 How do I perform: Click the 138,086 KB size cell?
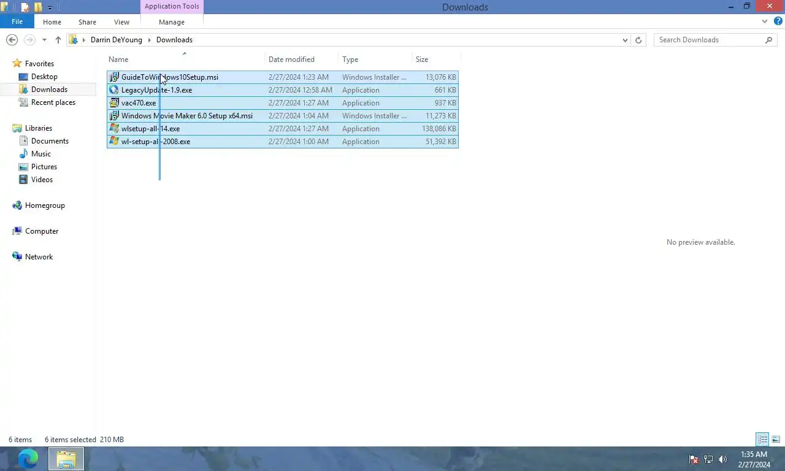(438, 129)
